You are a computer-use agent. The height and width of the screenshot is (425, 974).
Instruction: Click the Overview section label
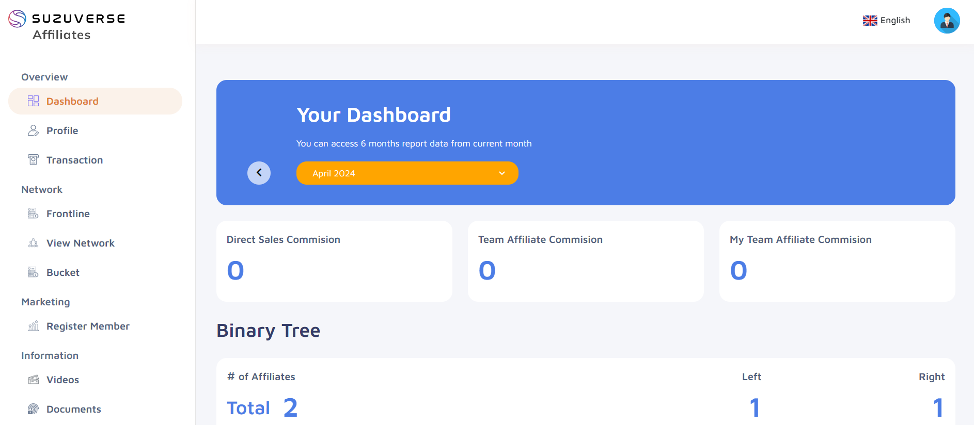pyautogui.click(x=44, y=77)
